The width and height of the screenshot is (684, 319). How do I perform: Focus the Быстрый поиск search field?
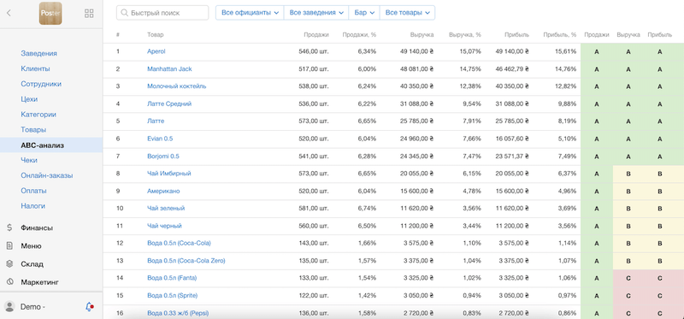(x=162, y=13)
